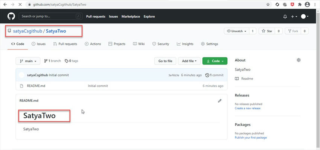Screen dimensions: 320x150
Task: Click the Go to file button
Action: click(165, 61)
